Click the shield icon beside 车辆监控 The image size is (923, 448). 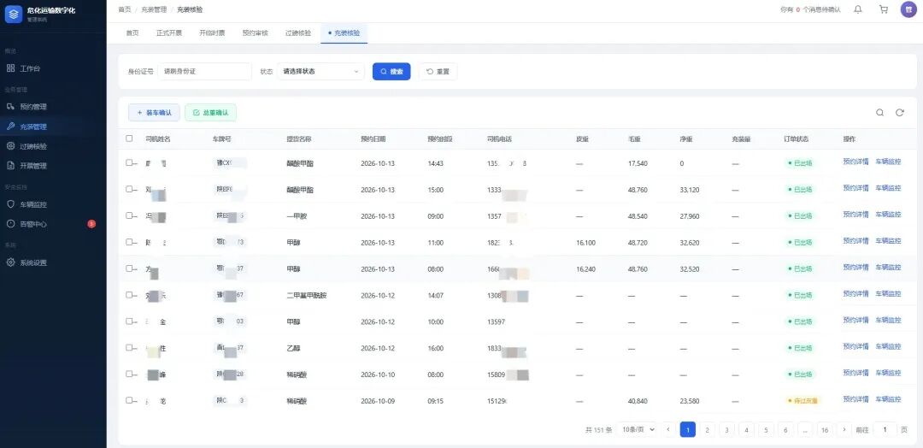point(10,204)
